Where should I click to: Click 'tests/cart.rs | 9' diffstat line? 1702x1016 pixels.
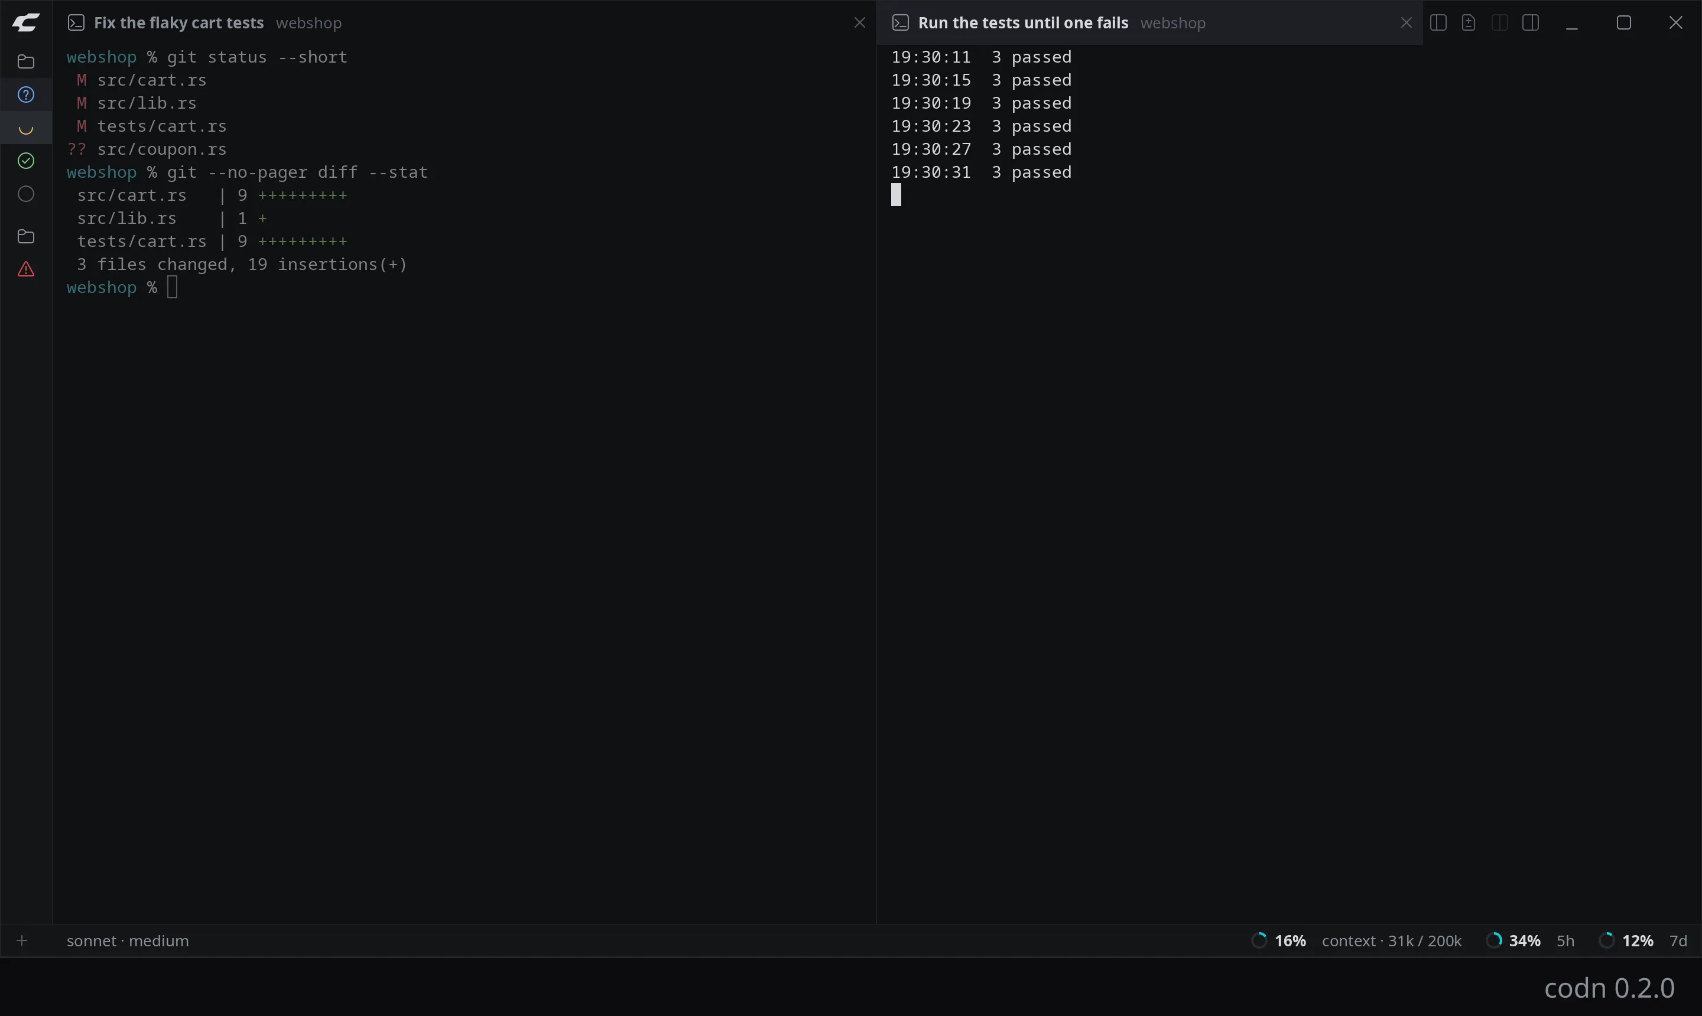click(x=212, y=242)
